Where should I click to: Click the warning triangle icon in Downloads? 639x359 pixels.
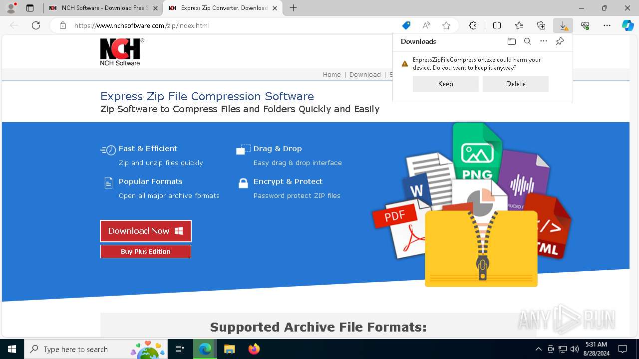point(405,64)
